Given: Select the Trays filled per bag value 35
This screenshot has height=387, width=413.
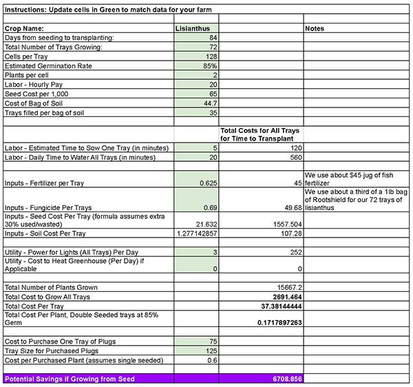Looking at the screenshot, I should pos(196,112).
